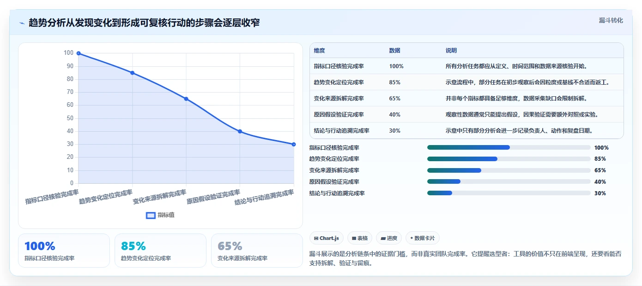Click the 指标口径核验完成率 progress bar
642x286 pixels.
point(509,147)
